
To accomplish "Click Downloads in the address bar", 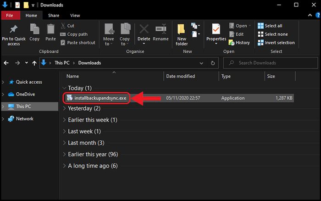I will [x=89, y=63].
